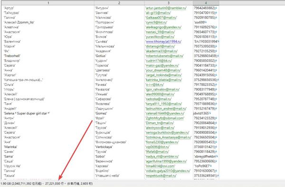Click the o-i-r@bk.ru cell
The width and height of the screenshot is (285, 187).
tap(155, 85)
